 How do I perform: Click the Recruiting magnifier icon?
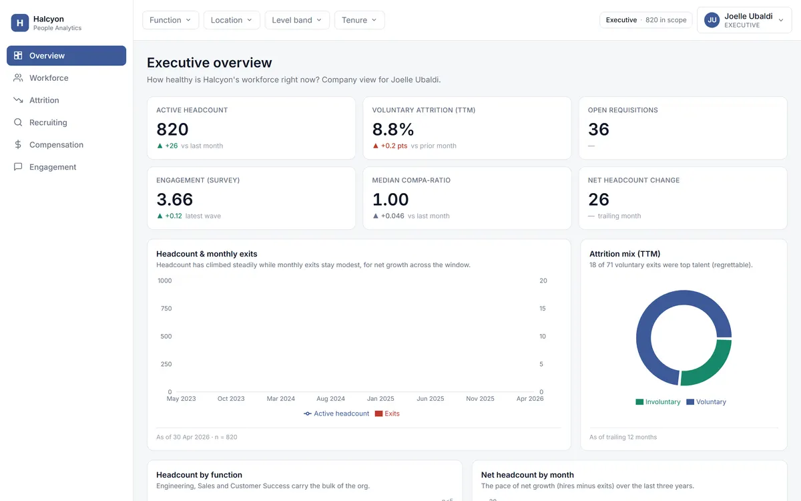pos(18,122)
